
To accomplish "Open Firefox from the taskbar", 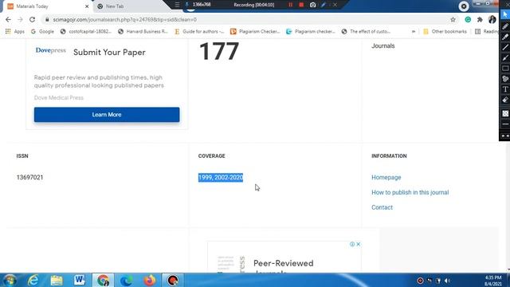I will tap(149, 280).
